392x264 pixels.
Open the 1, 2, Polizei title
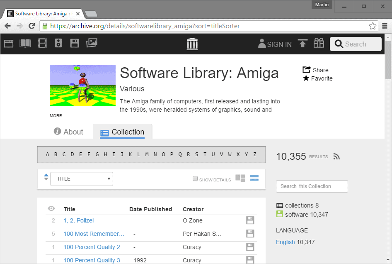(78, 220)
